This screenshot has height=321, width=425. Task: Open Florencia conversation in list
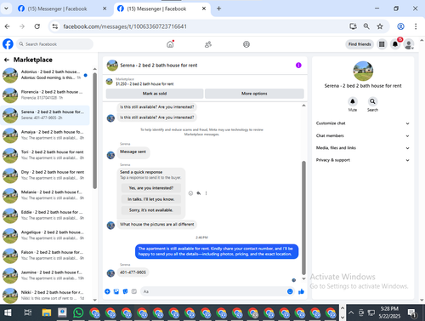(45, 95)
